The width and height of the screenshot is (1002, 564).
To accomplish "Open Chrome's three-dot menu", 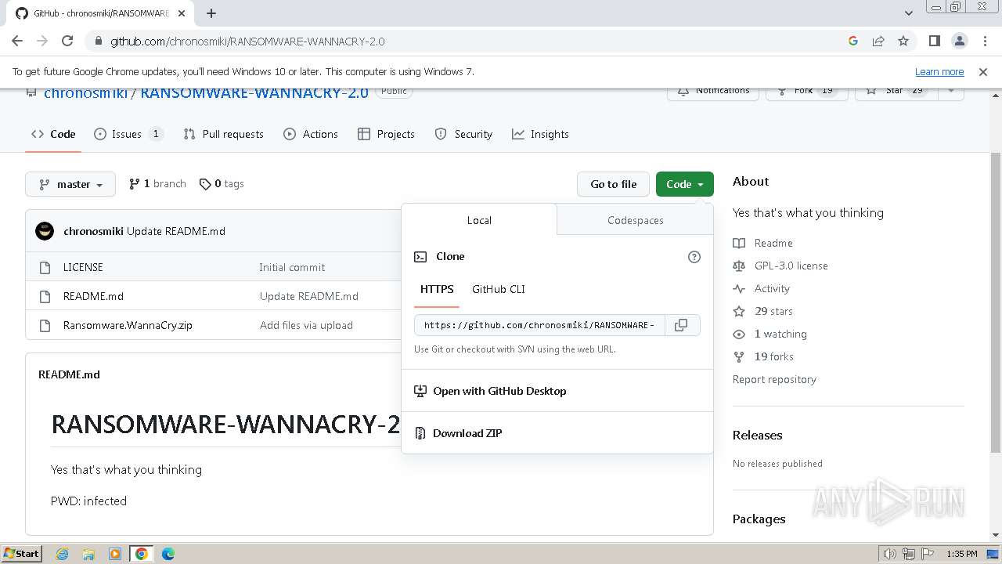I will pyautogui.click(x=984, y=41).
